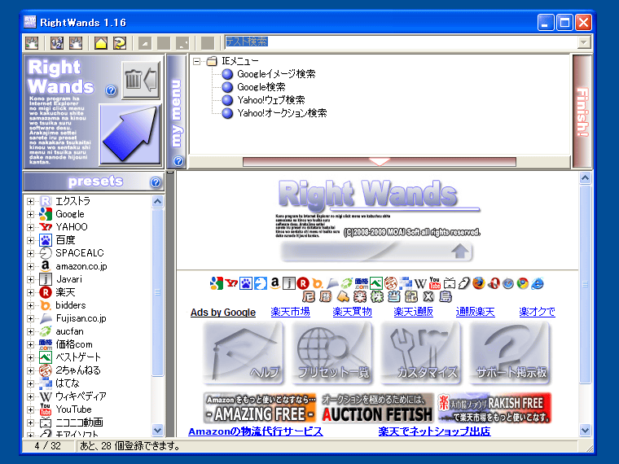Select Yahoo!オークション検索 in my menu tree
Image resolution: width=619 pixels, height=464 pixels.
[282, 113]
